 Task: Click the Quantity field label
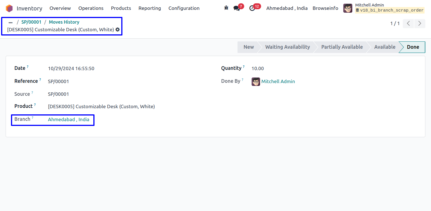pos(231,68)
